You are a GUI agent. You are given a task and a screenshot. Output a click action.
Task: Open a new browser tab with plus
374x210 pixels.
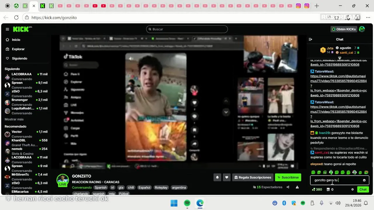[317, 6]
